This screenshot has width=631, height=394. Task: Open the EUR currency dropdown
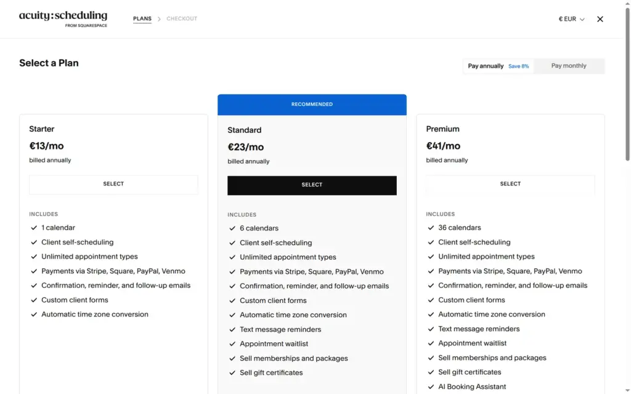coord(571,19)
